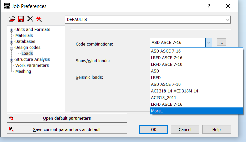Open the ellipsis button beside Code combinations

coord(221,42)
